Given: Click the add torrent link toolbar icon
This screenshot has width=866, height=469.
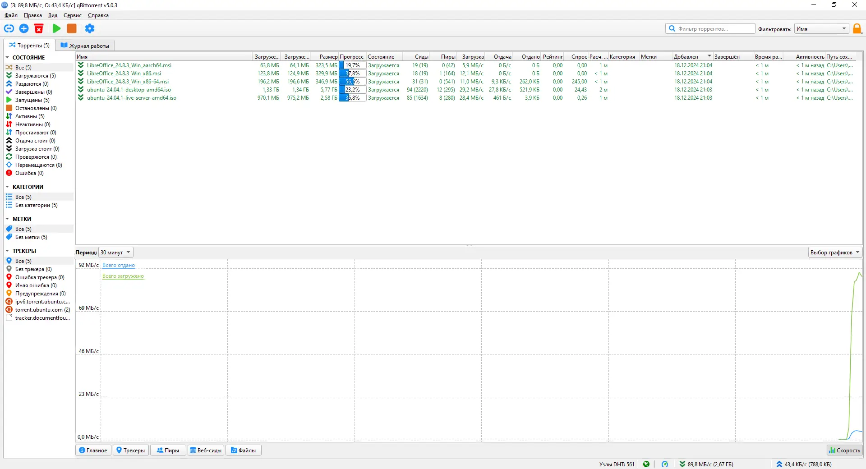Looking at the screenshot, I should click(9, 28).
